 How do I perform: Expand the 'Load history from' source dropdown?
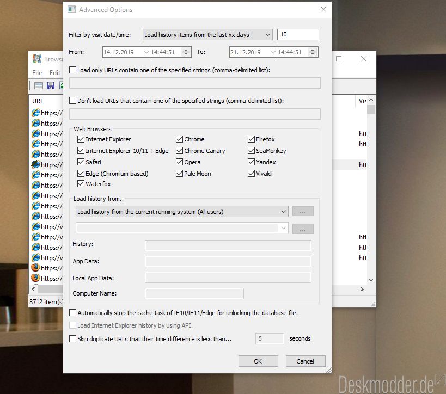click(x=182, y=212)
